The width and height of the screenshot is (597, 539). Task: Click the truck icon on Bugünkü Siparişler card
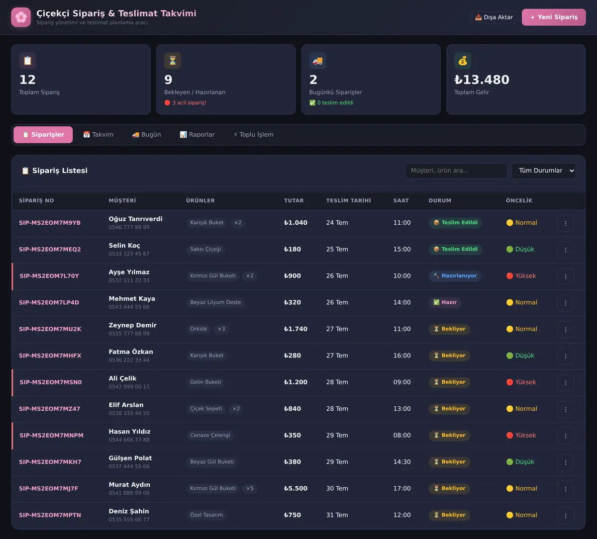(x=317, y=61)
